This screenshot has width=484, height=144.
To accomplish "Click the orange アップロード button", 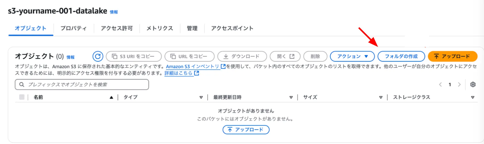I will (452, 56).
